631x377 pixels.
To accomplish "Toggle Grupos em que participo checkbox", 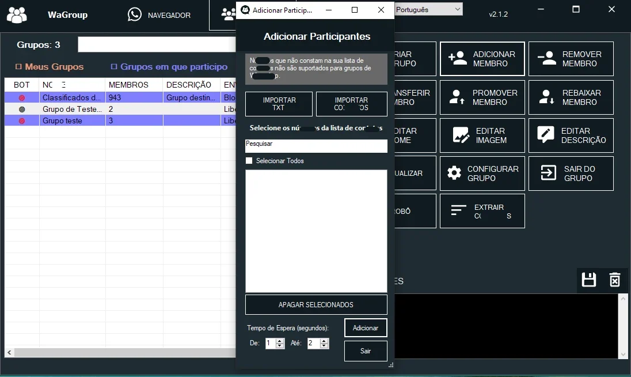I will 114,66.
